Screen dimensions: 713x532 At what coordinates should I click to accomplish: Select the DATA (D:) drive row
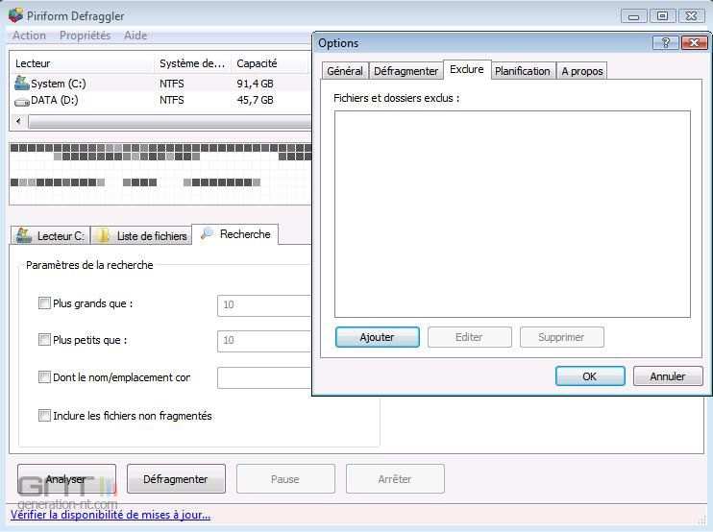161,100
